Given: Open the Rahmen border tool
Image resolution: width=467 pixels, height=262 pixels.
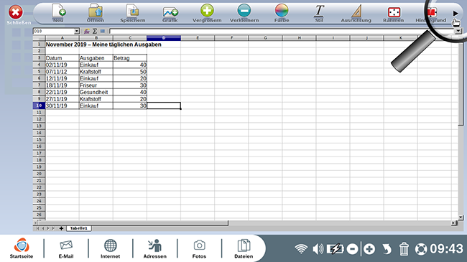Looking at the screenshot, I should (x=394, y=14).
